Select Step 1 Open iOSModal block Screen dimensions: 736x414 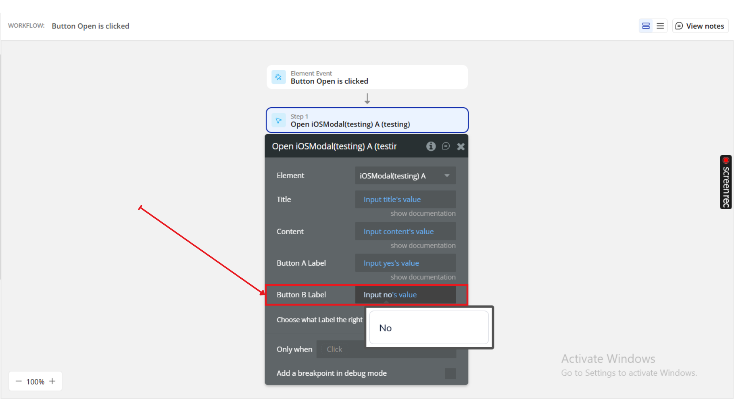pyautogui.click(x=367, y=120)
